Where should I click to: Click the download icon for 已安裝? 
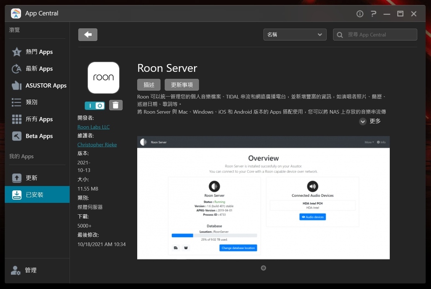pyautogui.click(x=17, y=195)
